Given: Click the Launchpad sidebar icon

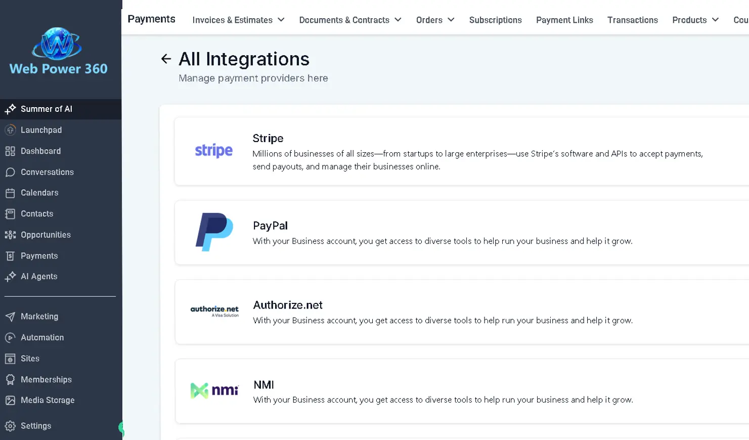Looking at the screenshot, I should click(x=10, y=130).
